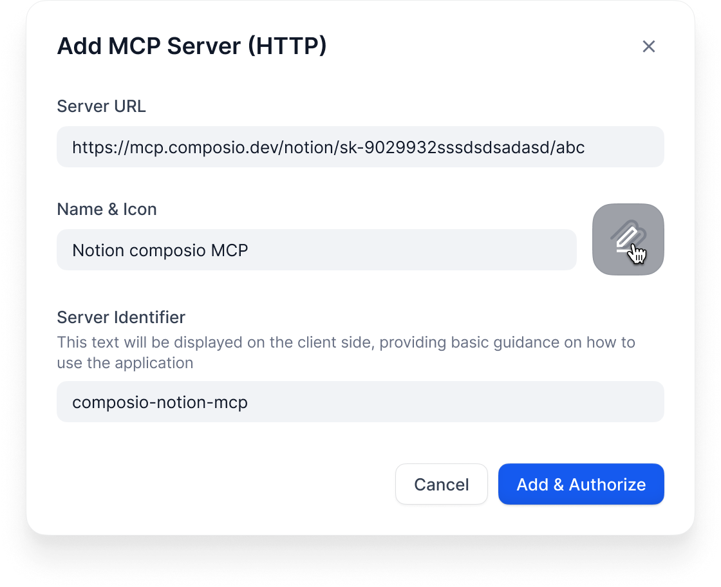Click inside the Name field showing Notion composio MCP

[x=315, y=250]
